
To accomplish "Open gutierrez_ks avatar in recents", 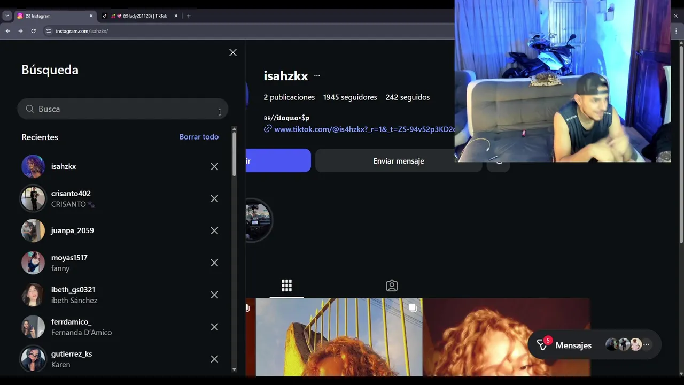I will click(x=33, y=359).
